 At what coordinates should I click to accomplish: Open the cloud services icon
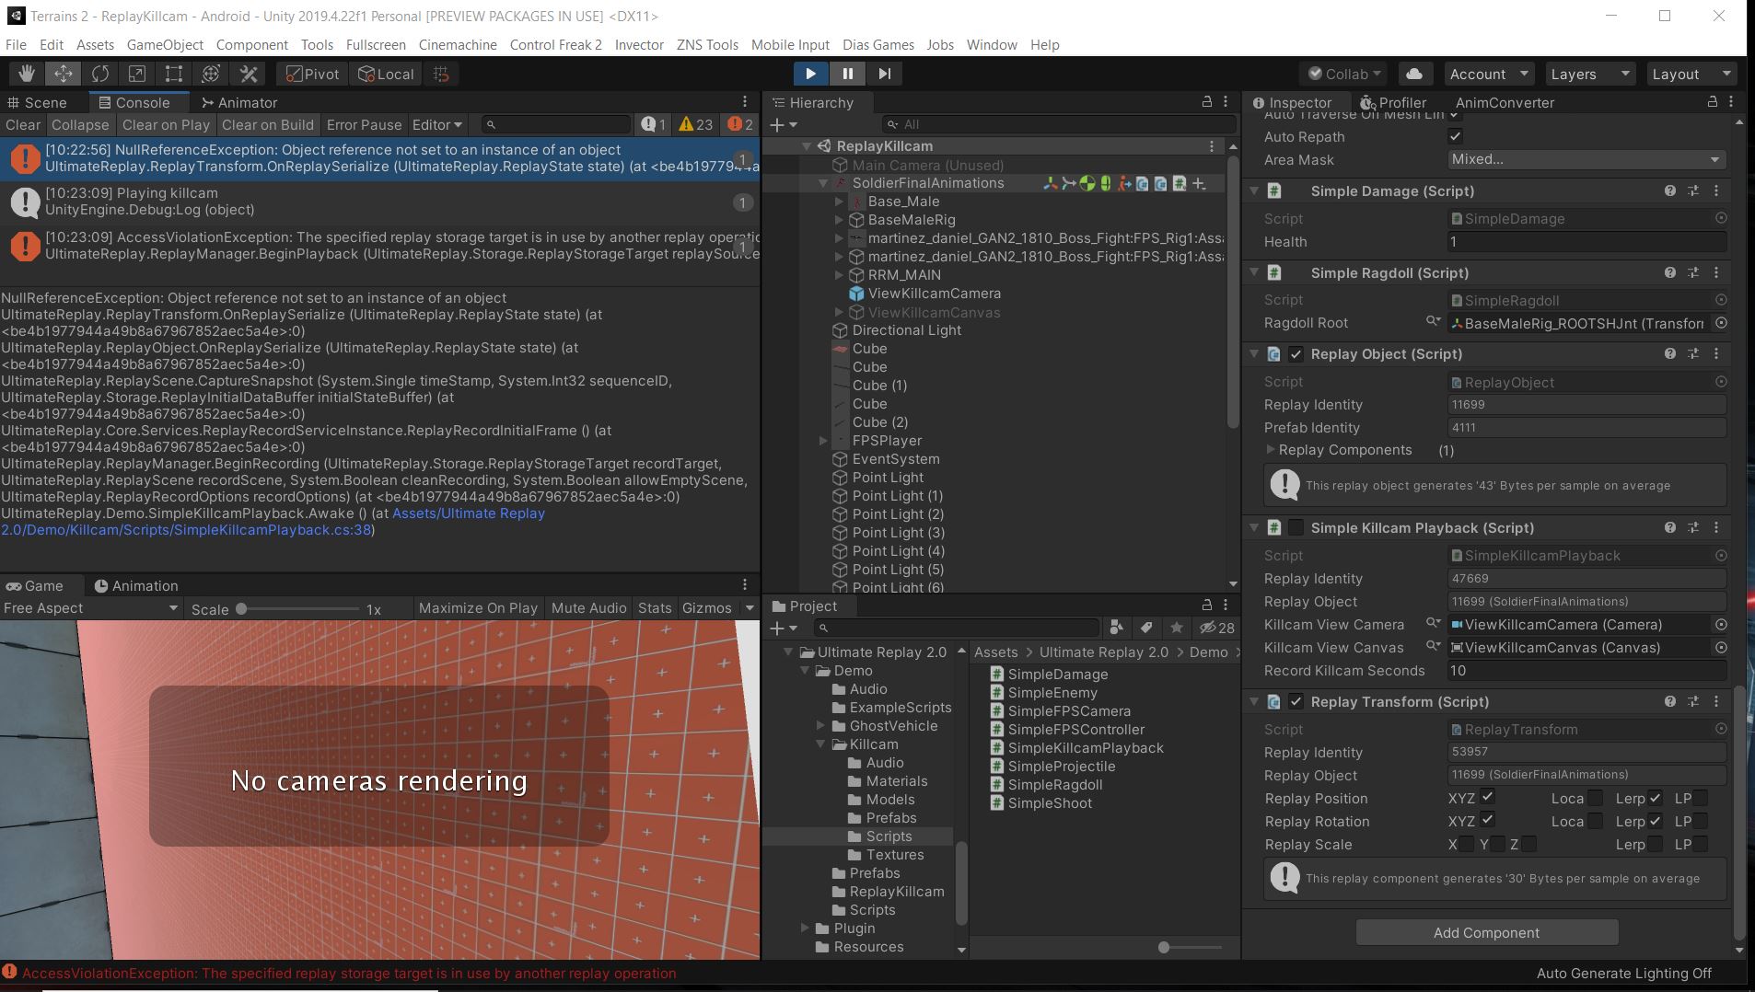pos(1414,74)
